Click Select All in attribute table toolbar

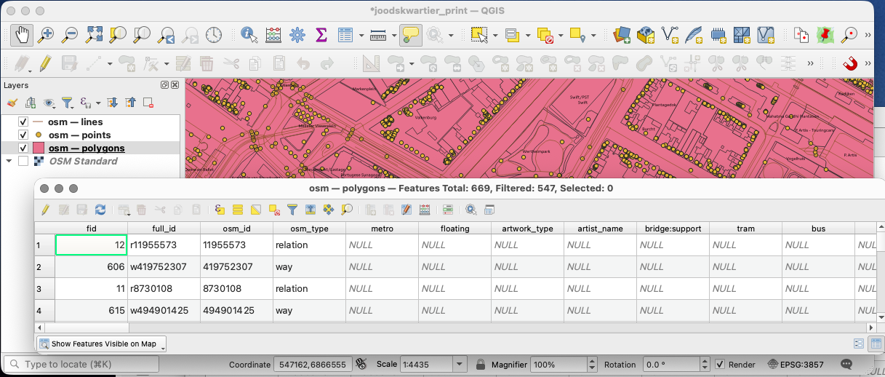click(x=238, y=210)
